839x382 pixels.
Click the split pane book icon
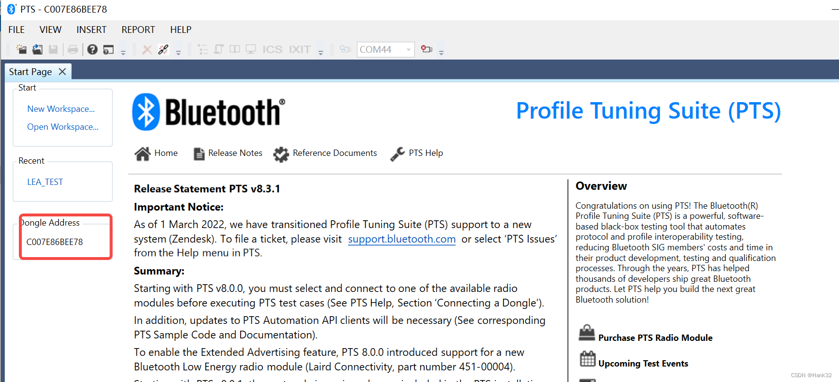(235, 49)
